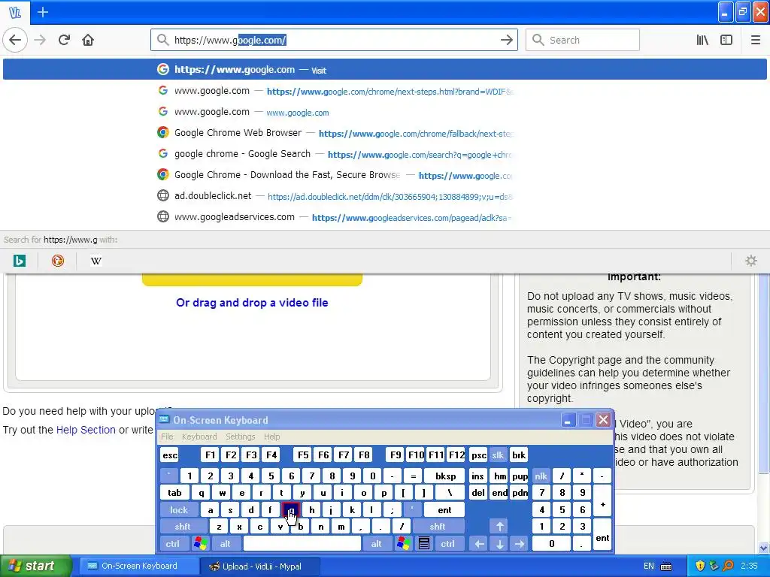Toggle the right shft key
Image resolution: width=770 pixels, height=577 pixels.
(x=438, y=527)
